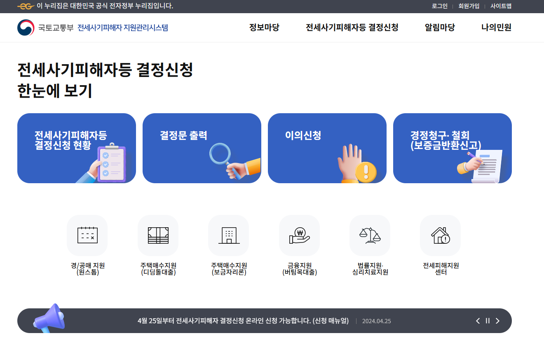Click the document signing illustration on 경정청구

[480, 166]
